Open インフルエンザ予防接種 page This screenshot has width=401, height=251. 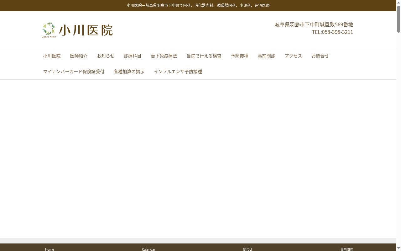(x=178, y=72)
